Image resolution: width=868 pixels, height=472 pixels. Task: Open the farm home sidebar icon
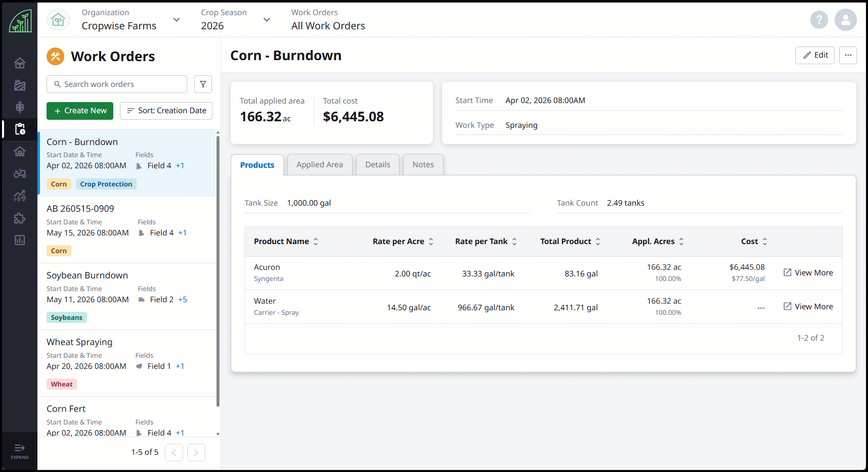[x=20, y=63]
